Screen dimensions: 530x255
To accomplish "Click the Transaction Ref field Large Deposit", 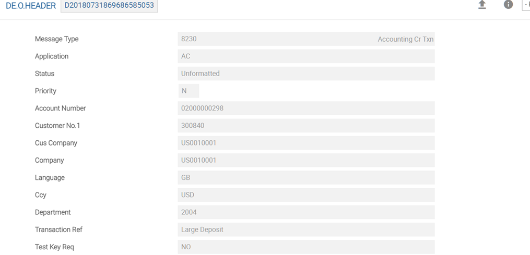I will tap(306, 229).
